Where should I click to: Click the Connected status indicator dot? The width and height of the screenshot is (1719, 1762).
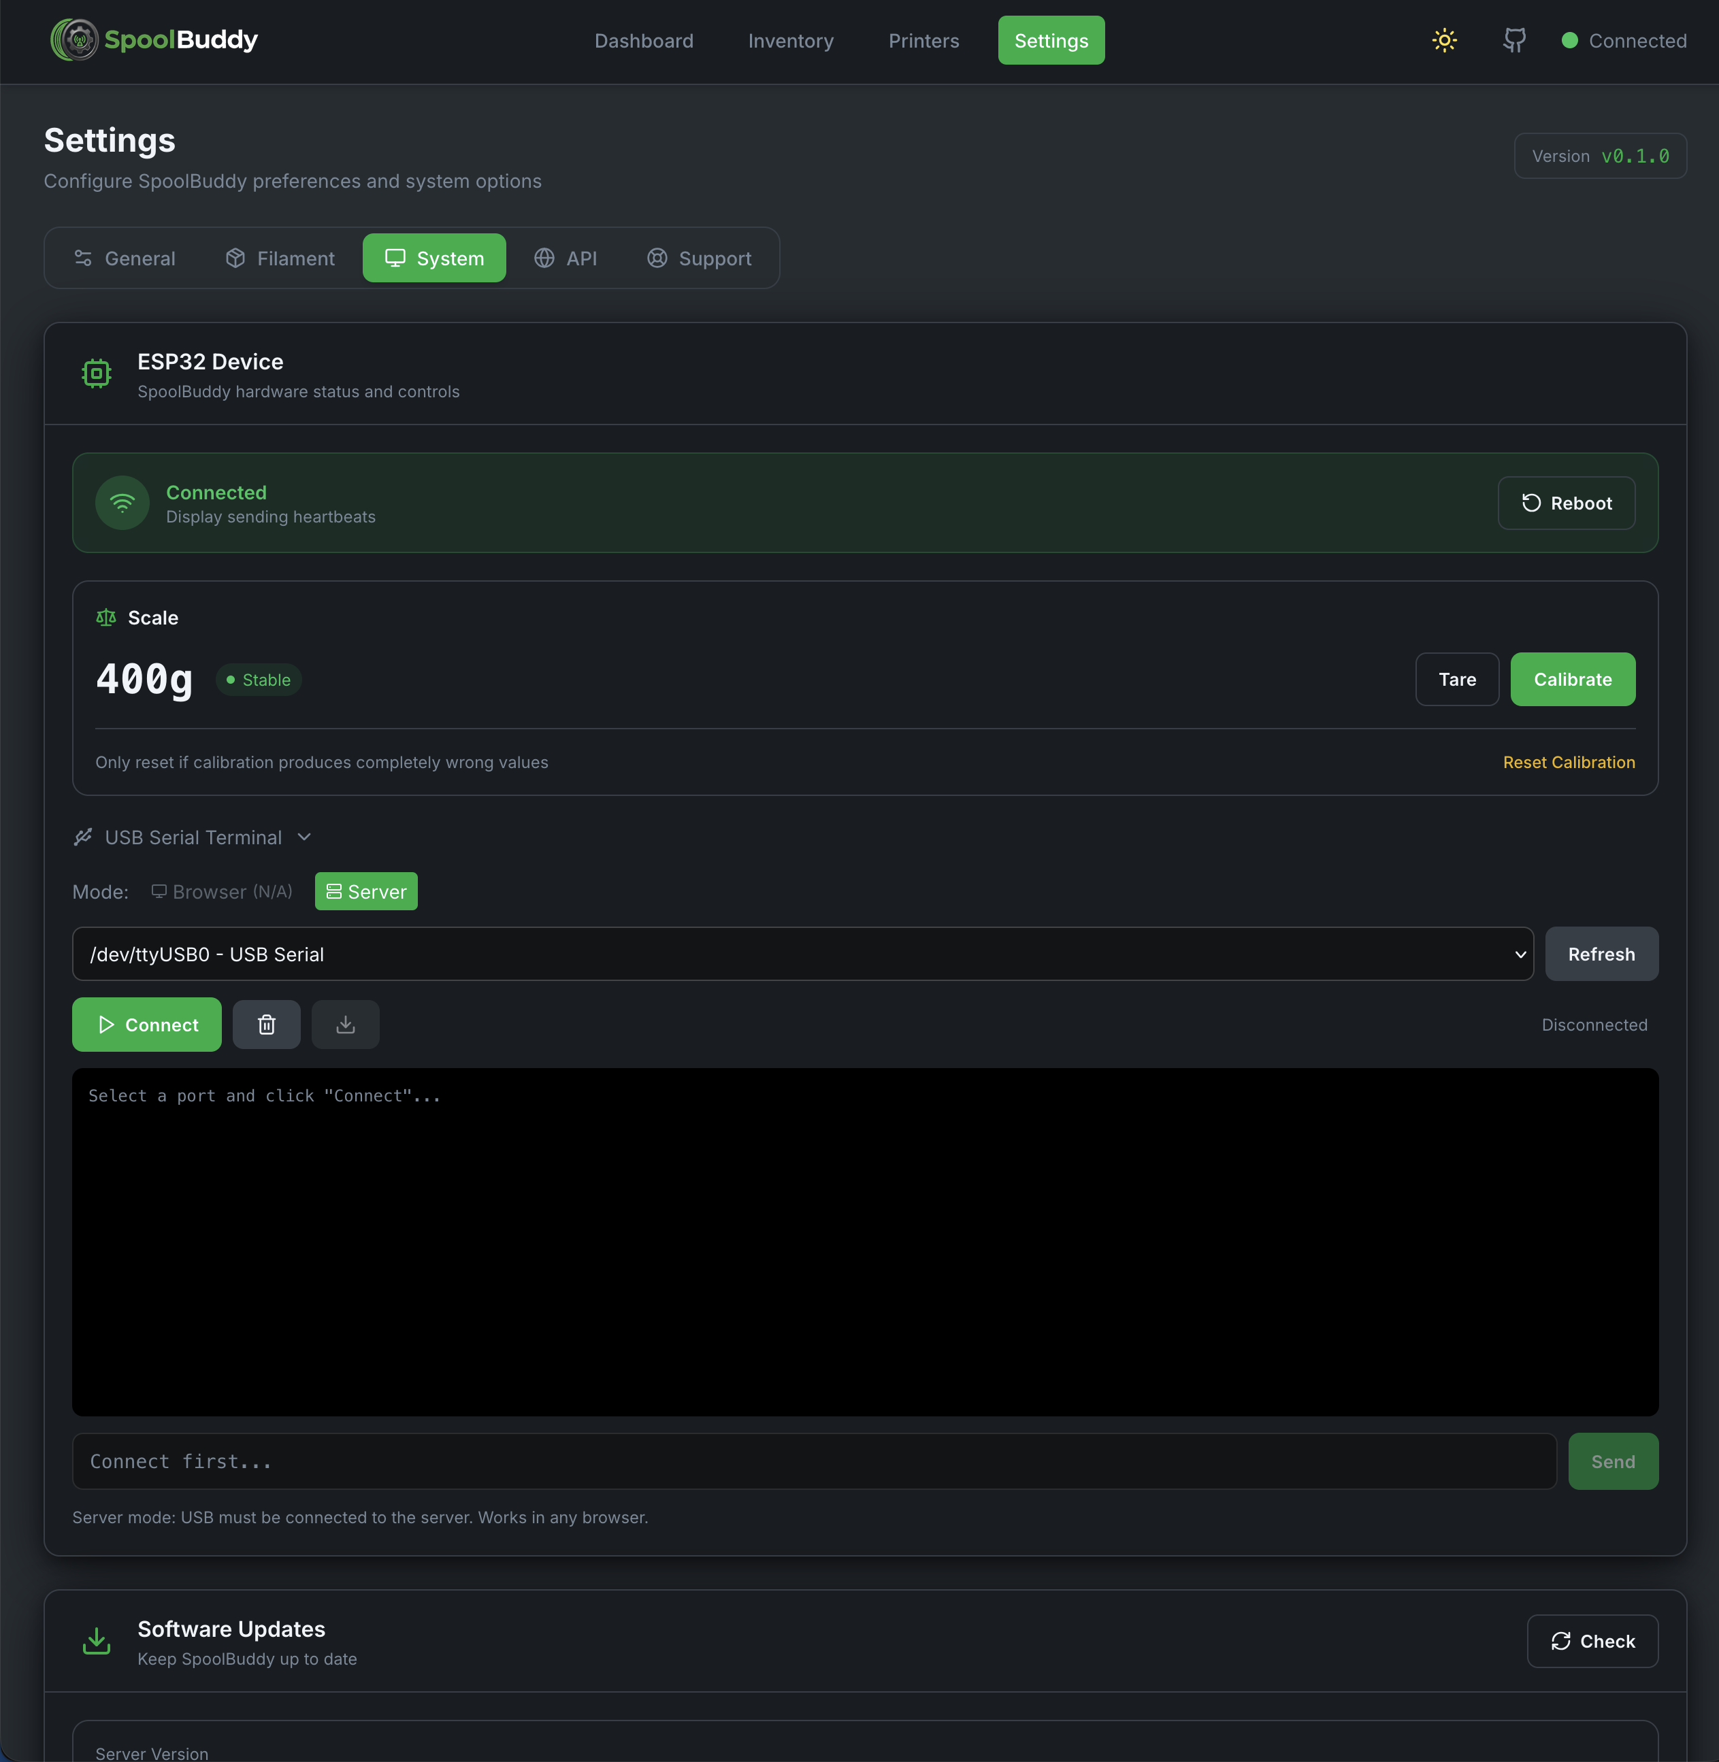click(x=1570, y=39)
